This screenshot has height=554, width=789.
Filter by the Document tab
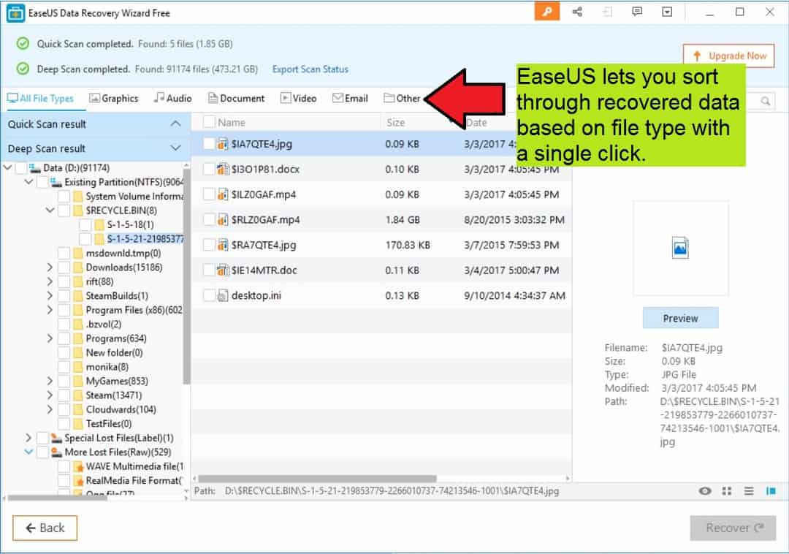237,99
